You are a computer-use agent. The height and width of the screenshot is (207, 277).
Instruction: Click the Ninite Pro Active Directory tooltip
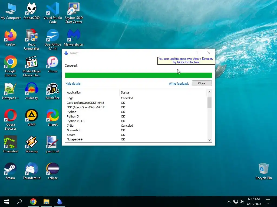coord(186,61)
